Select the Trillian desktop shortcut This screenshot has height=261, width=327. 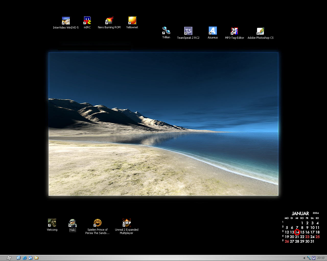click(166, 31)
